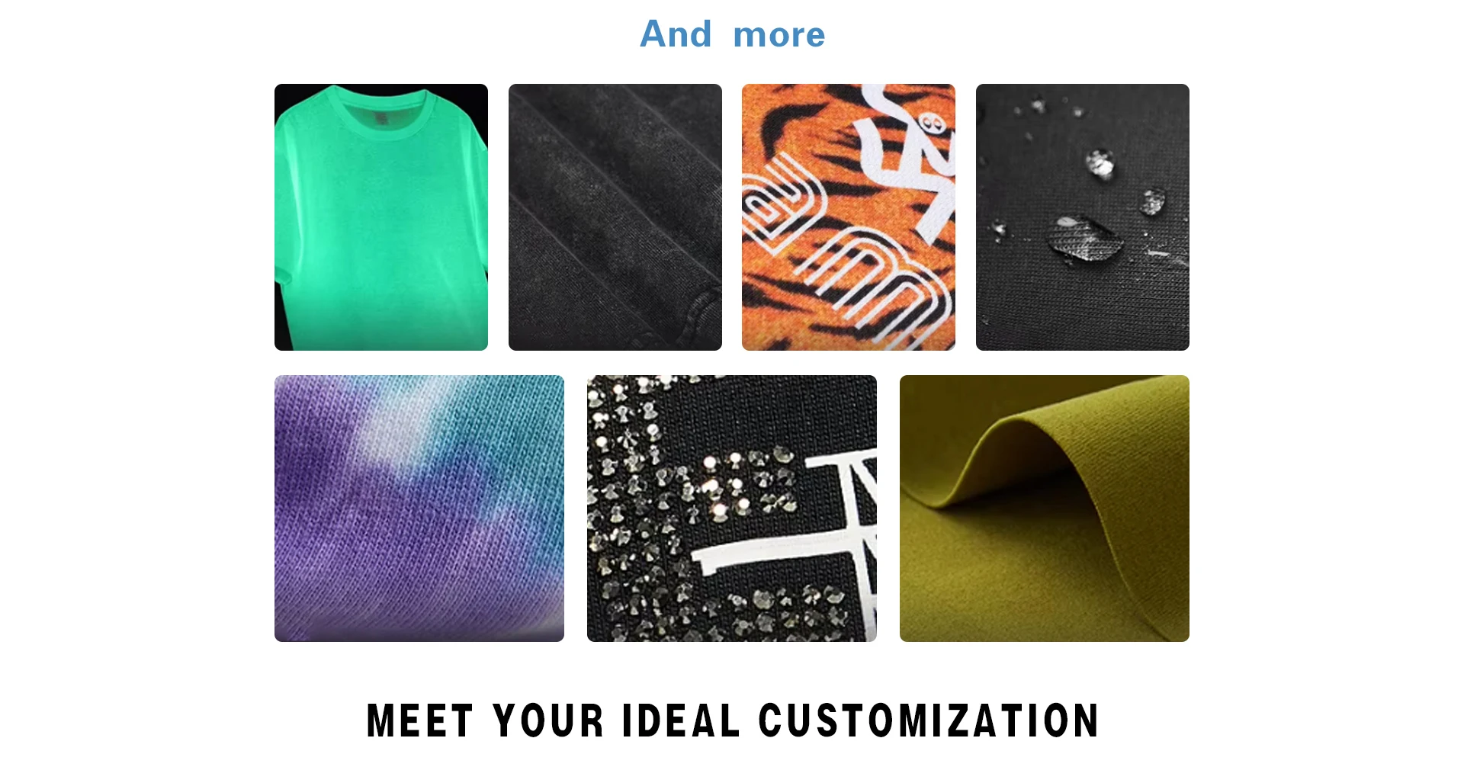Click the word 'CUSTOMIZATION' in the bottom heading

[x=929, y=721]
